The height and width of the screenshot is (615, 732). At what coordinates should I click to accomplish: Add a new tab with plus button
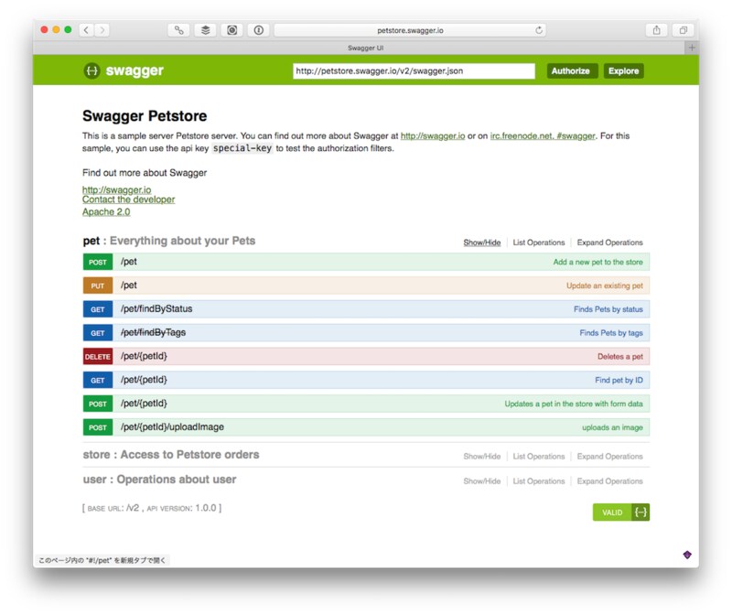[692, 47]
